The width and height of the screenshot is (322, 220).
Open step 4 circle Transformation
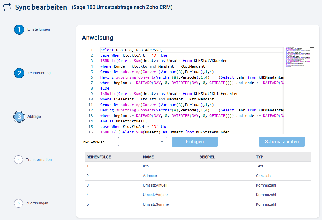[19, 160]
